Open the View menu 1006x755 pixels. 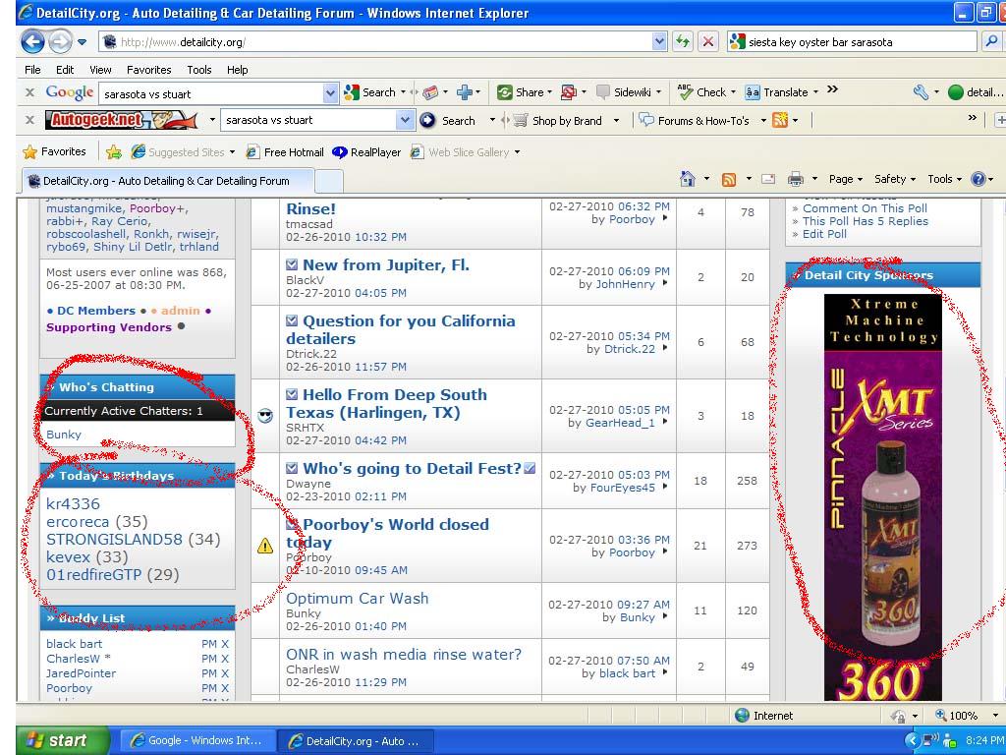pos(101,70)
